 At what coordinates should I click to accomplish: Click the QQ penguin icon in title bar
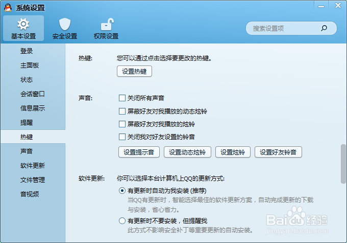[8, 8]
